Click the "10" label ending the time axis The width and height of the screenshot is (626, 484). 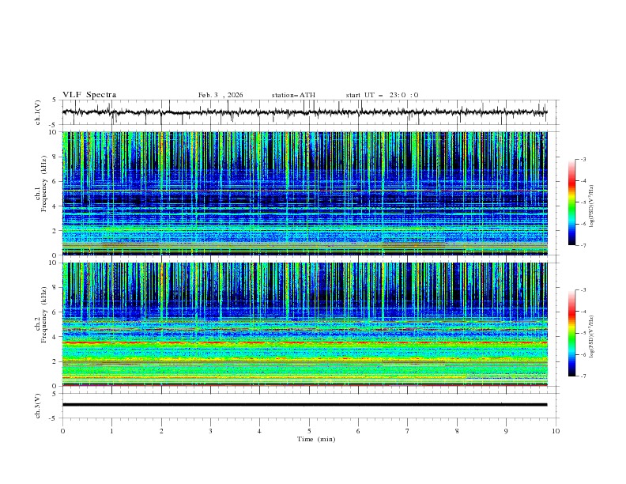556,431
